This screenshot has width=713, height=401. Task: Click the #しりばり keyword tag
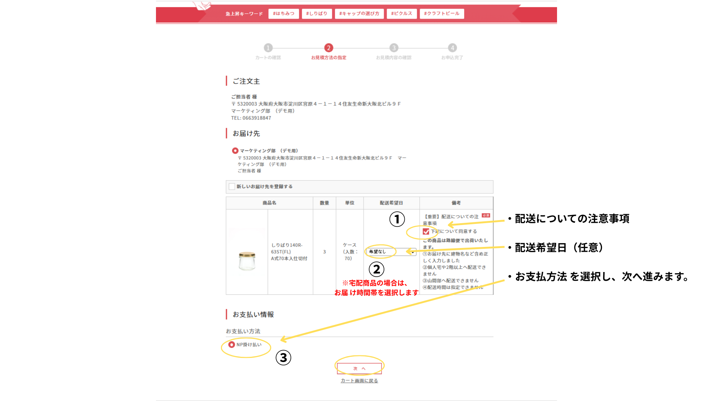[316, 14]
